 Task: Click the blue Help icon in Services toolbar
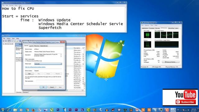pos(20,41)
